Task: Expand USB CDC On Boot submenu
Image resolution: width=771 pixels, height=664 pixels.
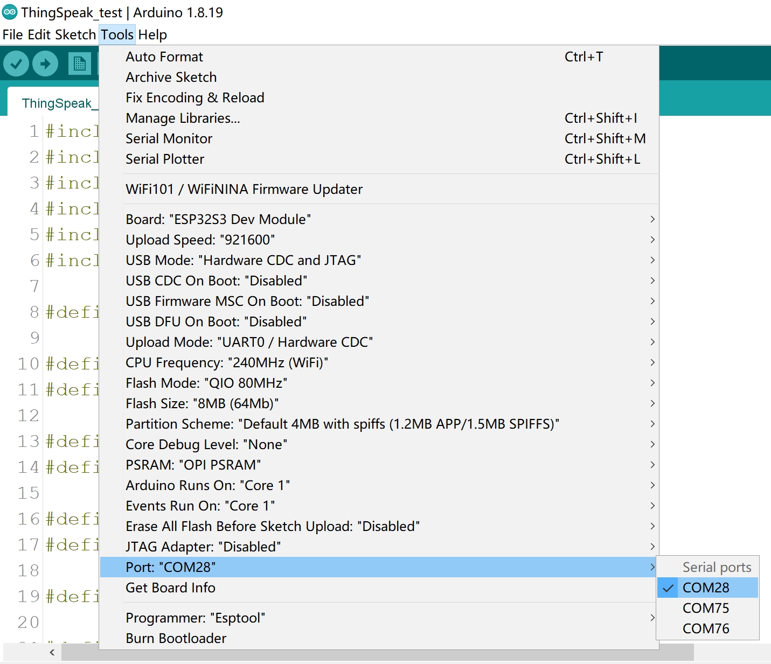Action: [379, 281]
